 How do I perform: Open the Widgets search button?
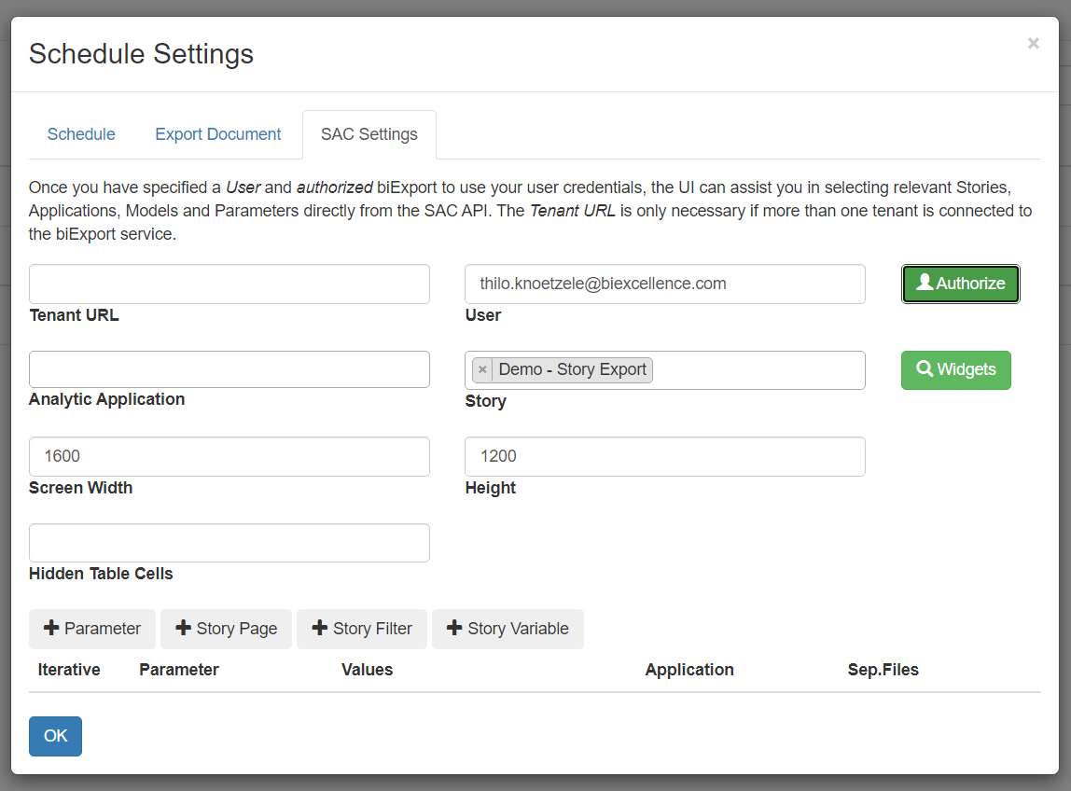955,369
